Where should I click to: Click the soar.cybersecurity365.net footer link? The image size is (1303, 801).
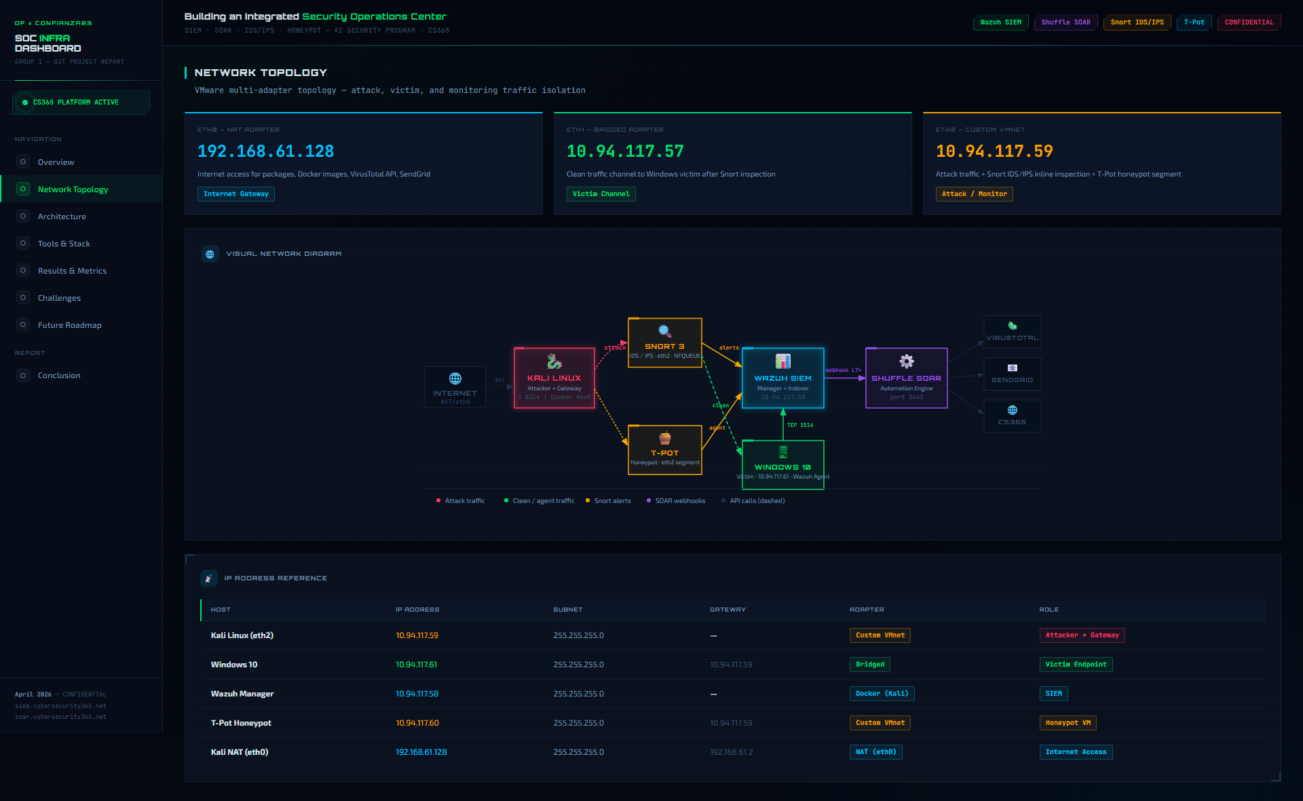point(60,717)
